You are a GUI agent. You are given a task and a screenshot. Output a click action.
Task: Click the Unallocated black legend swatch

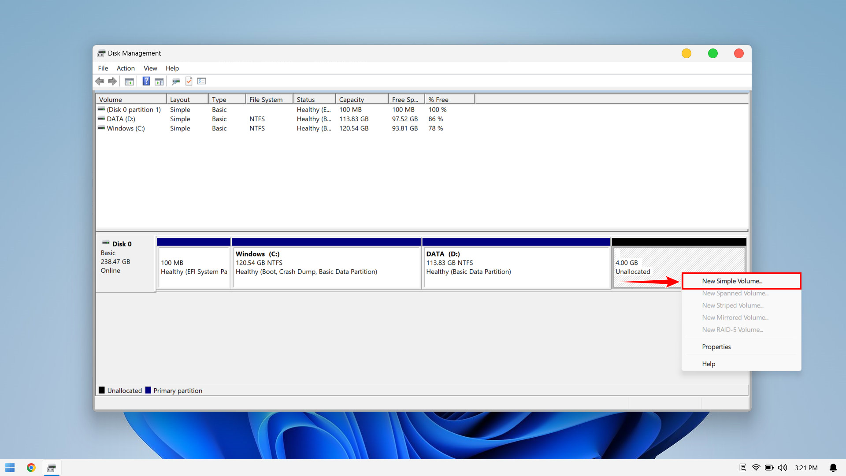coord(102,390)
